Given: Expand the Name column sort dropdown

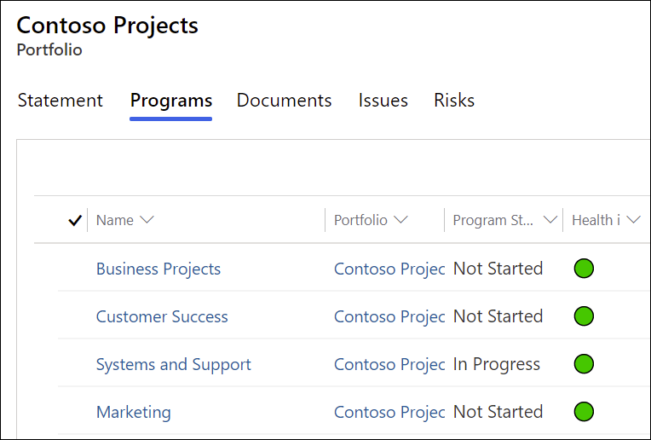Looking at the screenshot, I should coord(147,220).
